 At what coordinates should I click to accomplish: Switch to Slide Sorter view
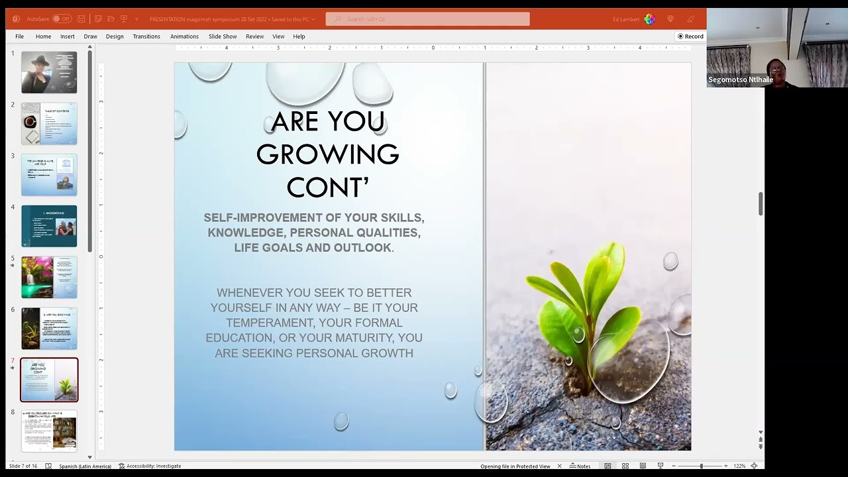pos(625,466)
